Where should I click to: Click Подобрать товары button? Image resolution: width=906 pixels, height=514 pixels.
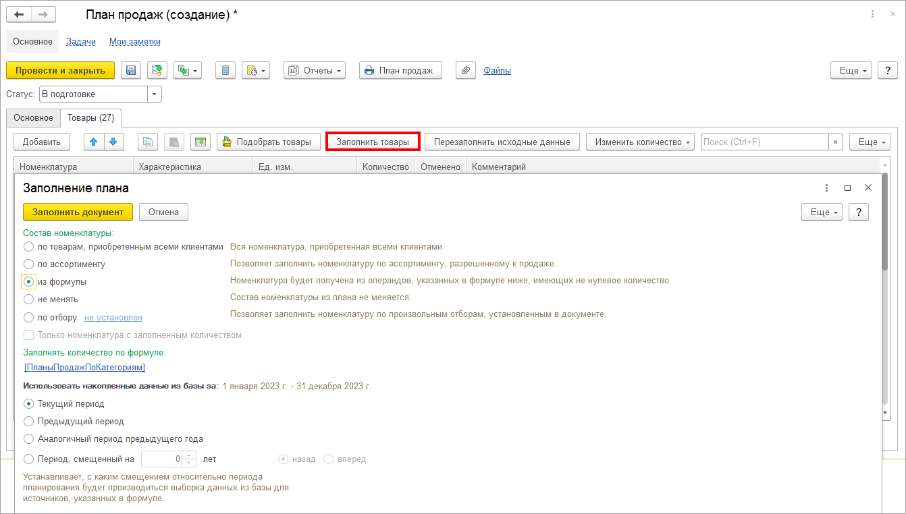tap(268, 142)
